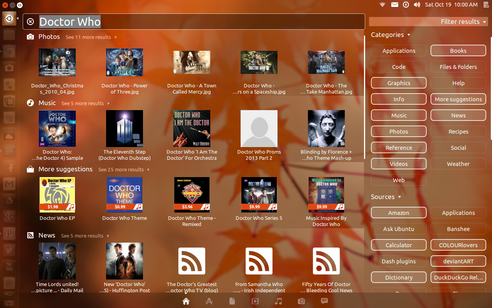The image size is (492, 308).
Task: Toggle the Dictionary source filter
Action: click(399, 278)
